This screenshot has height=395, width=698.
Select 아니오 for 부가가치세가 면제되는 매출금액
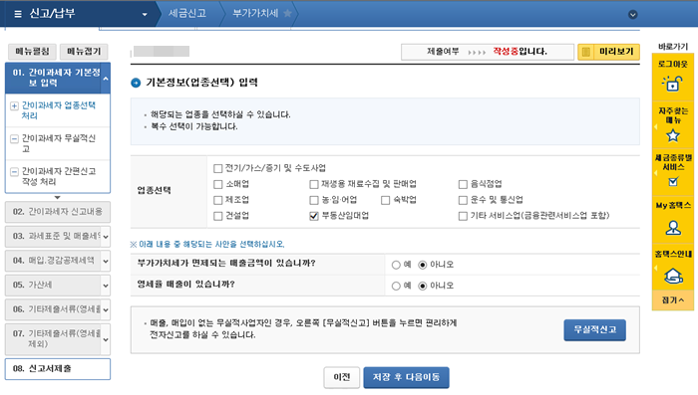coord(423,265)
